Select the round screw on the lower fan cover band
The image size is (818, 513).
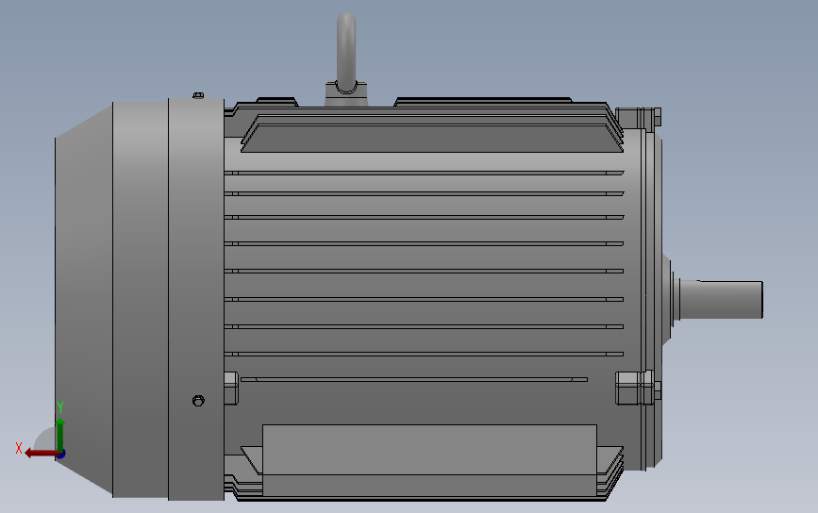[198, 401]
